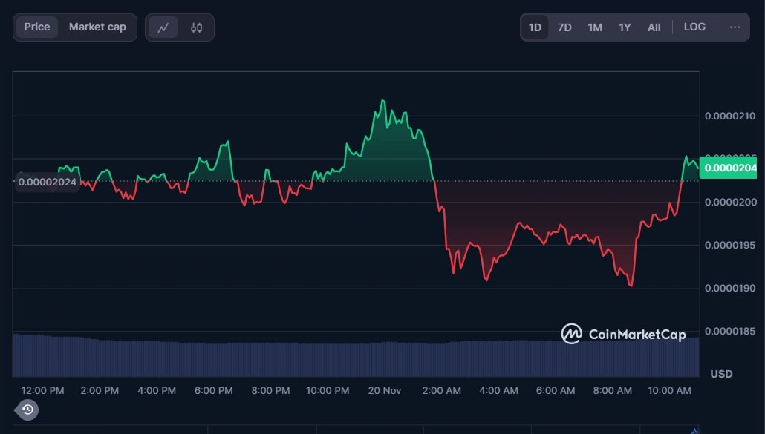
Task: Click the 0.00002024 opening price label
Action: [x=47, y=182]
